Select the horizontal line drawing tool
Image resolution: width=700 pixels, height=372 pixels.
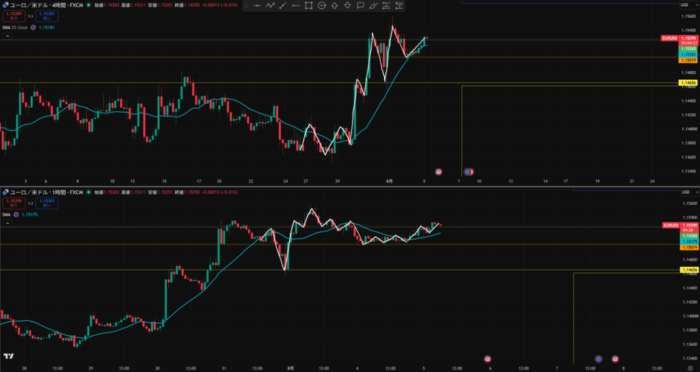click(257, 5)
